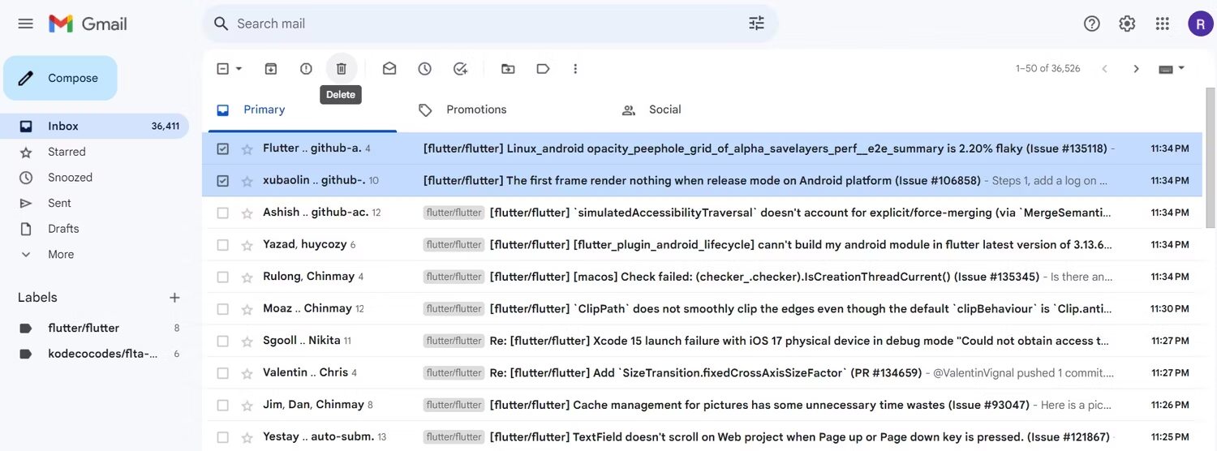Click the Report spam icon

pyautogui.click(x=306, y=69)
